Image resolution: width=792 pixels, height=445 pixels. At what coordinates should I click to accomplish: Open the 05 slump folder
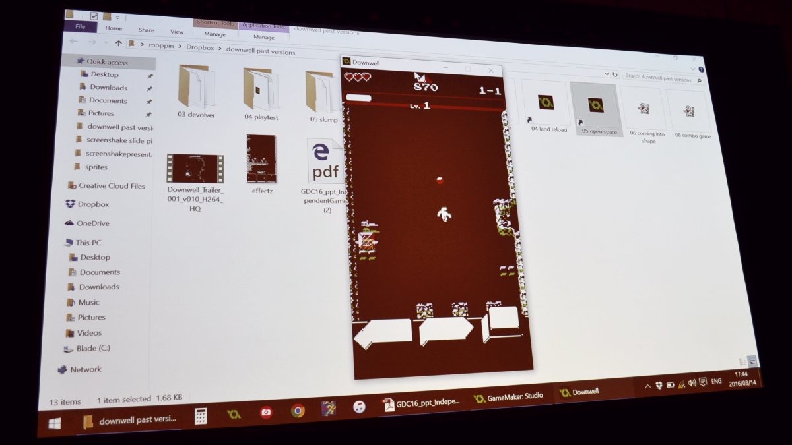click(x=323, y=97)
